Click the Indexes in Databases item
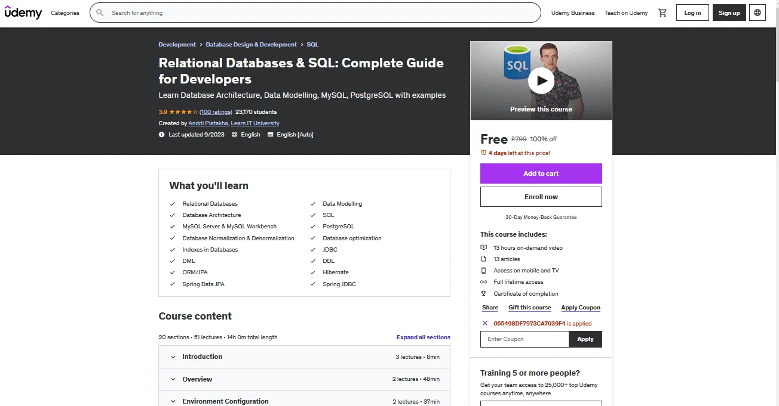The height and width of the screenshot is (406, 779). pos(210,250)
